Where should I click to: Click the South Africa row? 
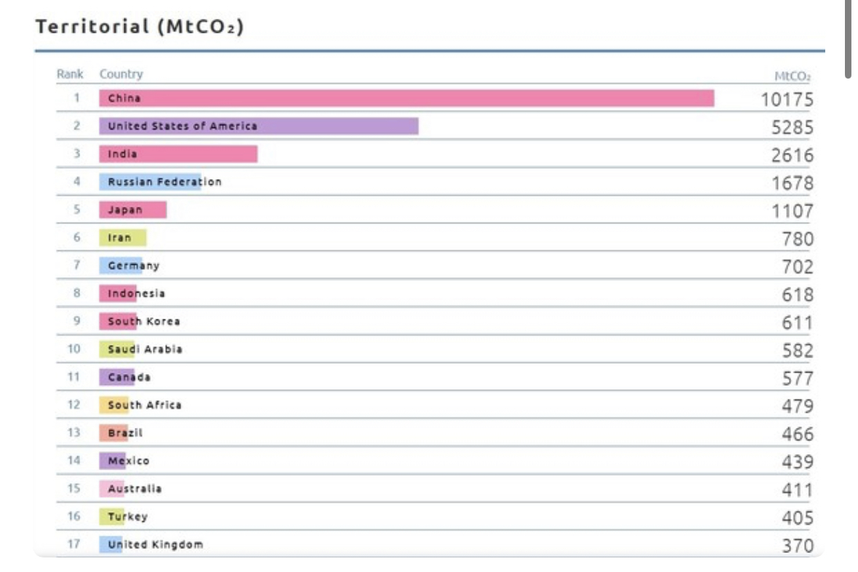point(435,405)
